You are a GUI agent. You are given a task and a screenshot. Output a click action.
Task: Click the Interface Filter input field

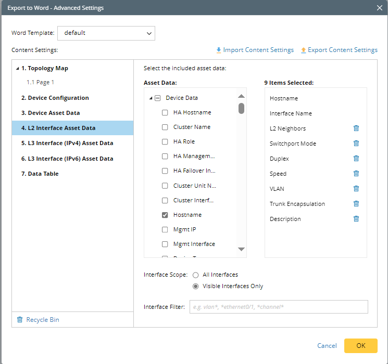pyautogui.click(x=279, y=307)
